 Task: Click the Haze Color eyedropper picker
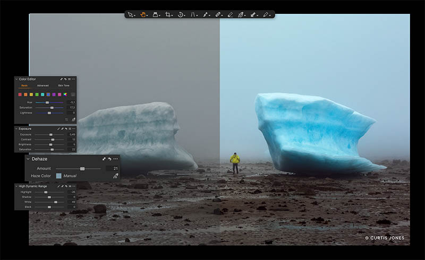116,176
